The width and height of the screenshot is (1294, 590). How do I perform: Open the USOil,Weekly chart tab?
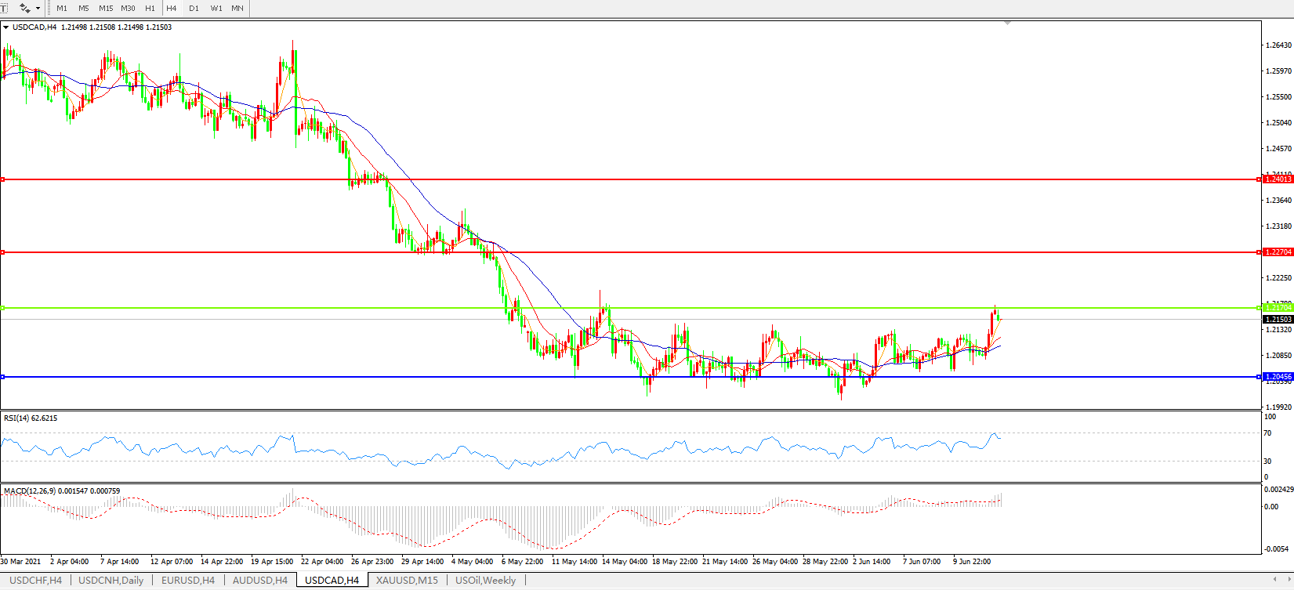485,581
